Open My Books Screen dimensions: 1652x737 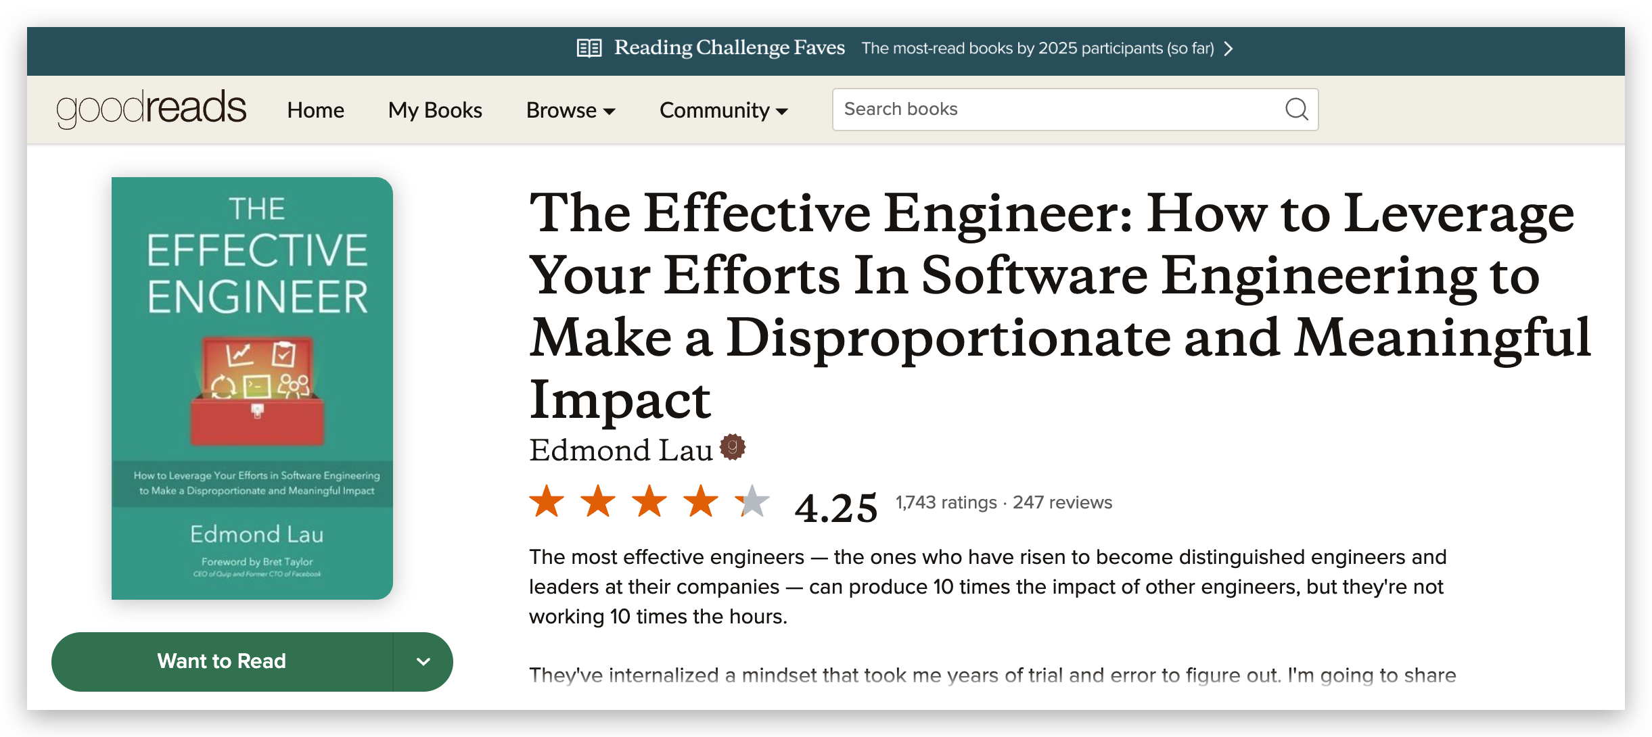point(435,110)
